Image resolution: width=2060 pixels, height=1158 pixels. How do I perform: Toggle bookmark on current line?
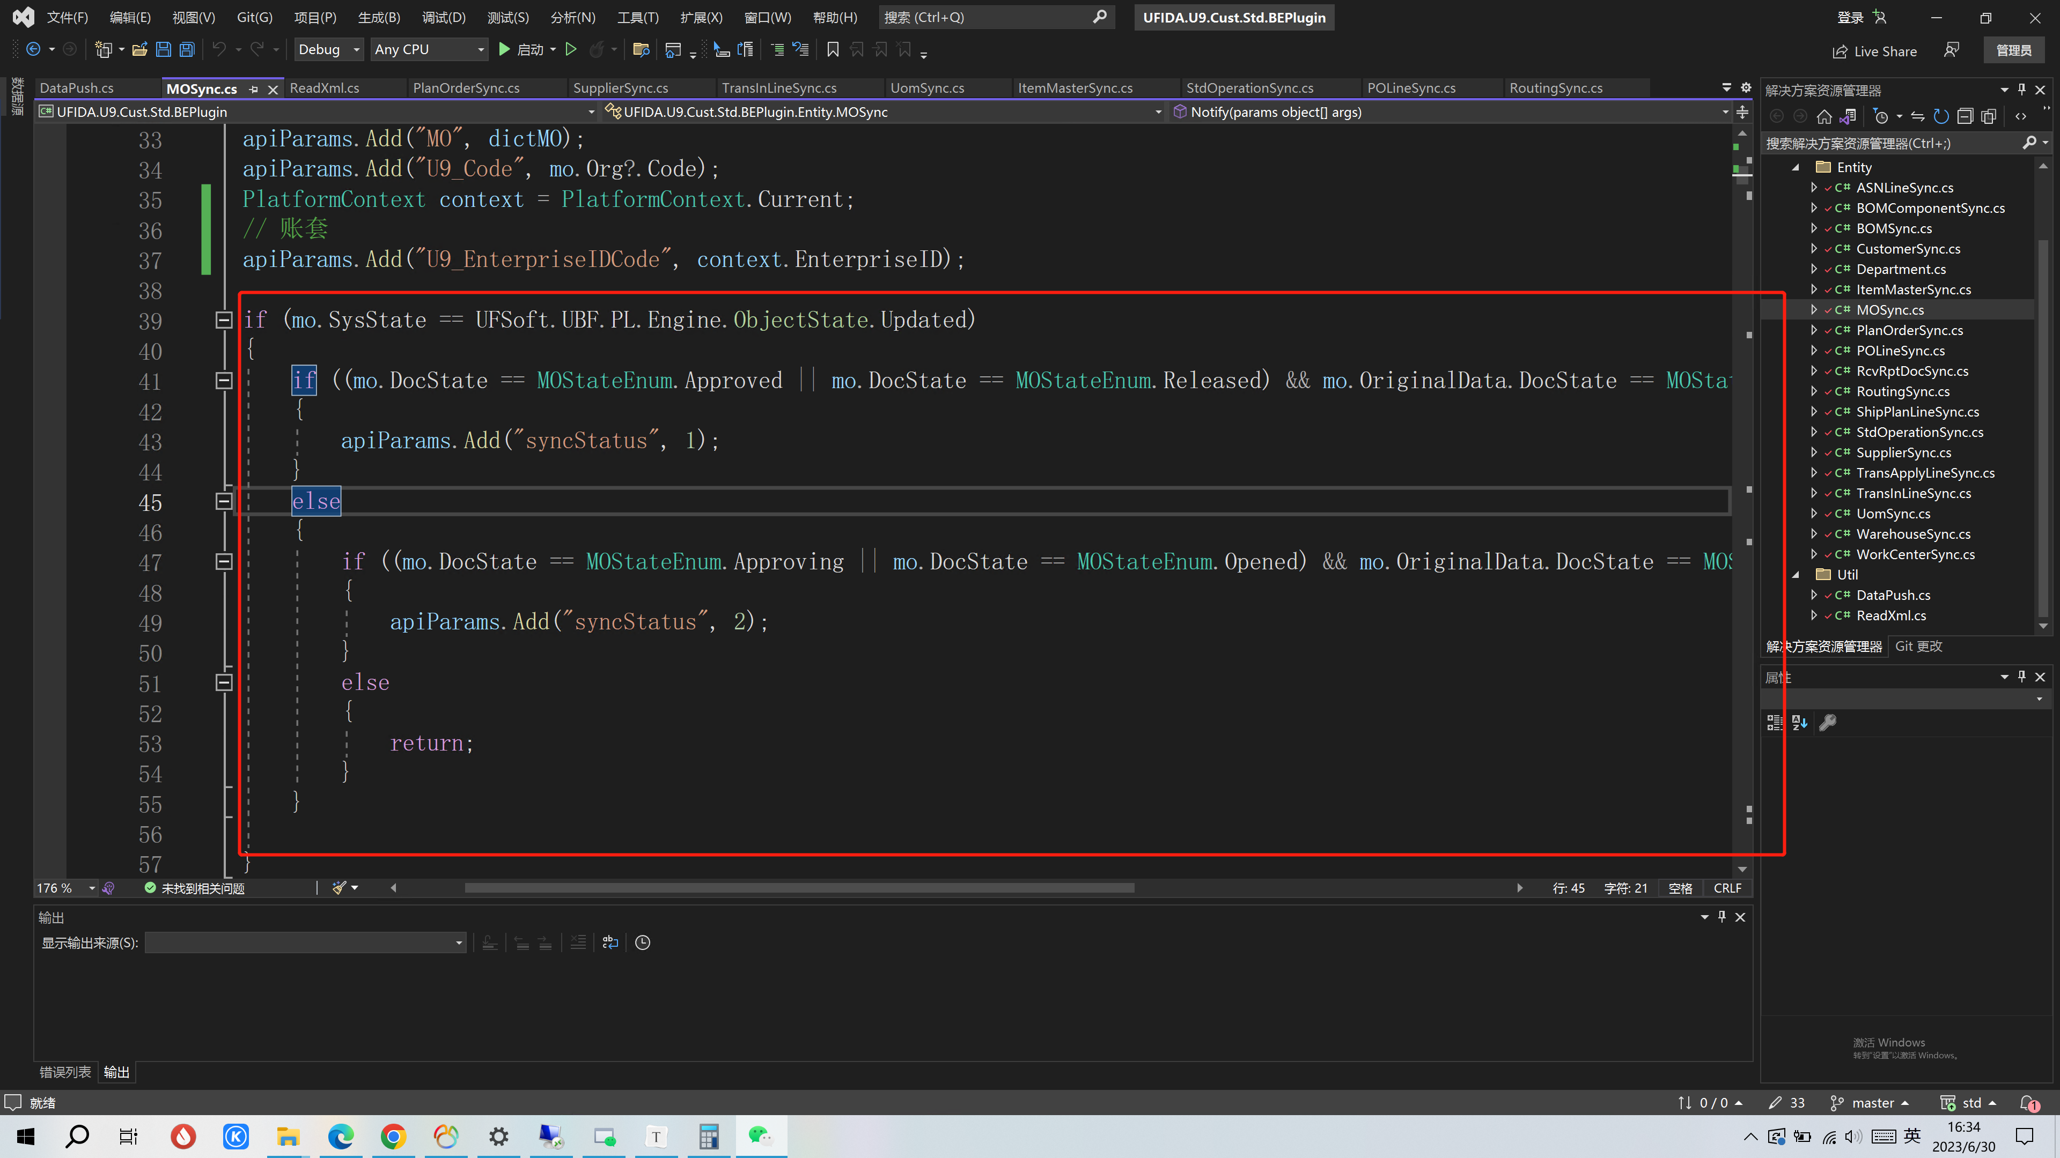coord(833,49)
